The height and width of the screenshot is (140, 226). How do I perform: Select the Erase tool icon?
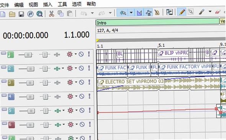click(x=218, y=11)
